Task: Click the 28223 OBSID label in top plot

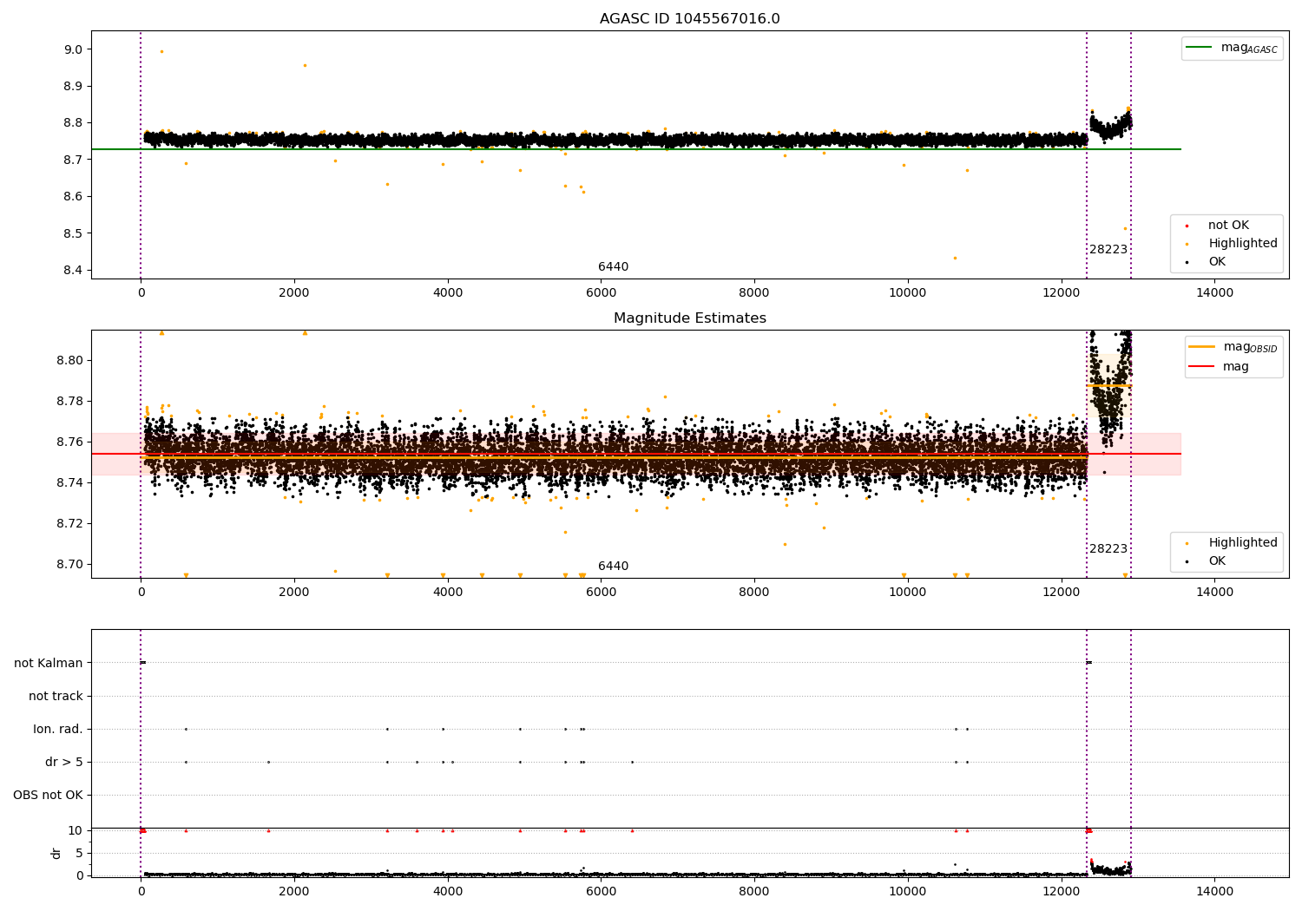Action: click(1108, 250)
